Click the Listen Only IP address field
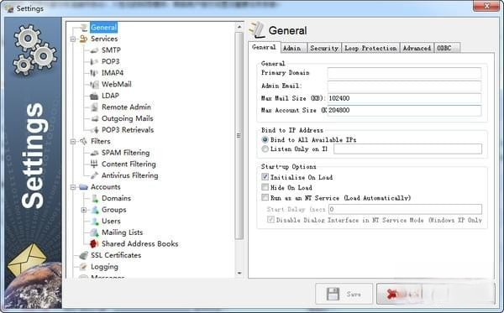504x313 pixels. 407,149
